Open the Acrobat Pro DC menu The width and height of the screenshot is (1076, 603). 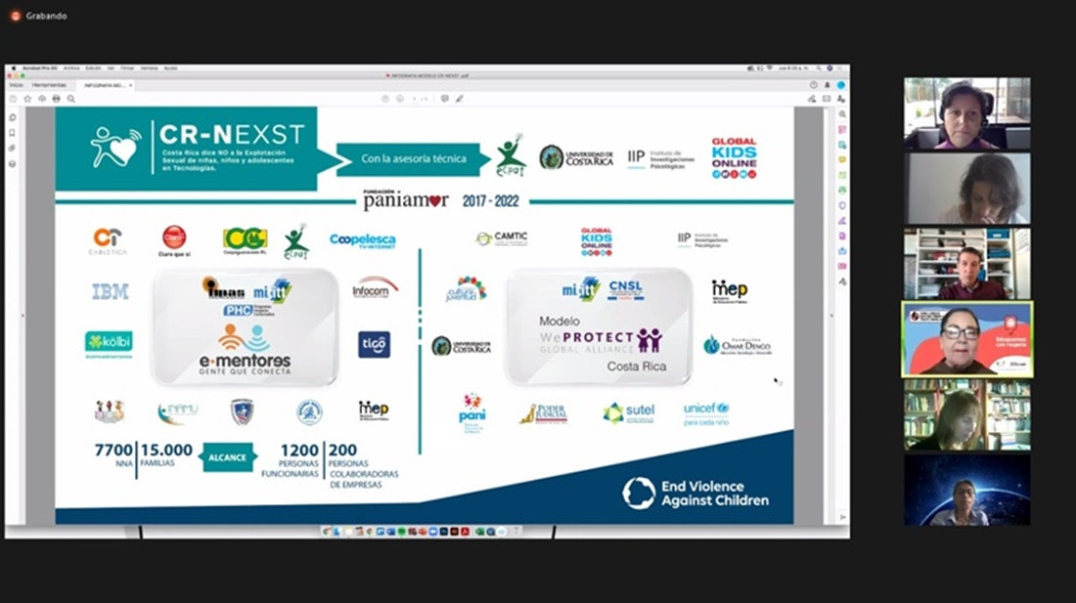38,68
